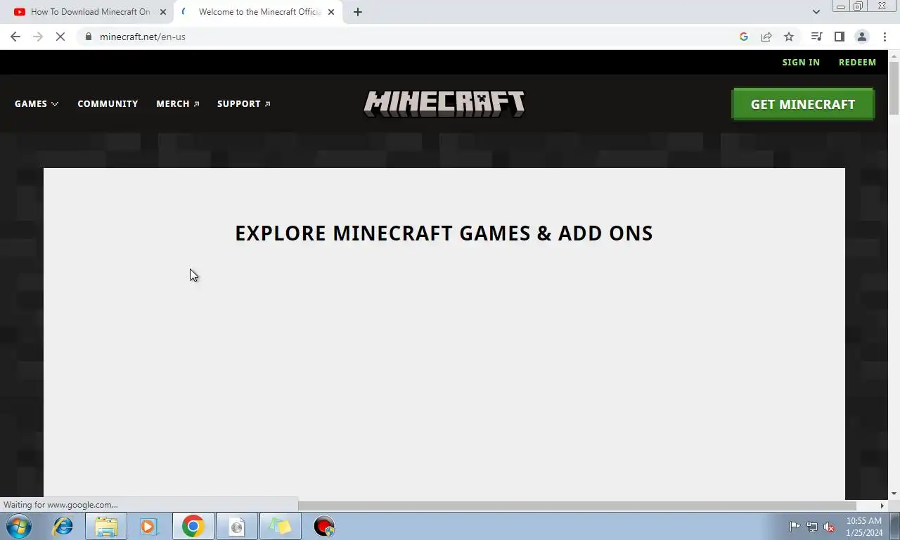This screenshot has width=900, height=540.
Task: Open the MERCH external link
Action: coord(178,103)
